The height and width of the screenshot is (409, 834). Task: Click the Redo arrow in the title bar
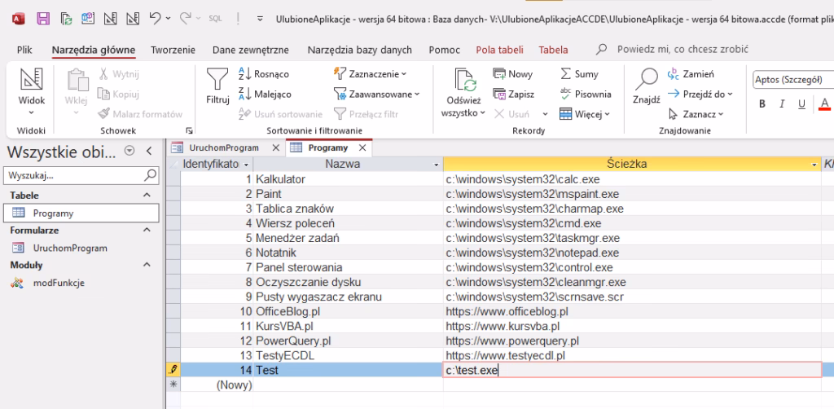pos(185,18)
